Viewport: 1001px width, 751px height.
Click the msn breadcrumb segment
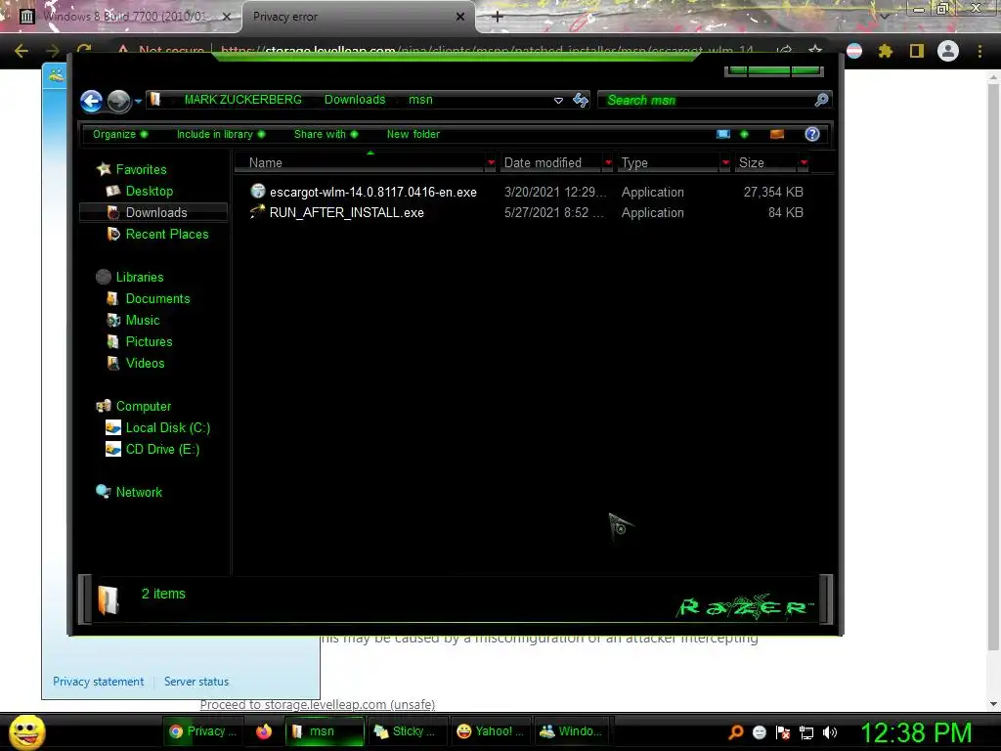click(420, 100)
